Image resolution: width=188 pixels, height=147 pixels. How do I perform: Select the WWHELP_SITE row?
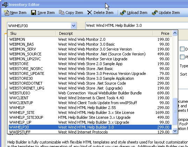[90, 113]
